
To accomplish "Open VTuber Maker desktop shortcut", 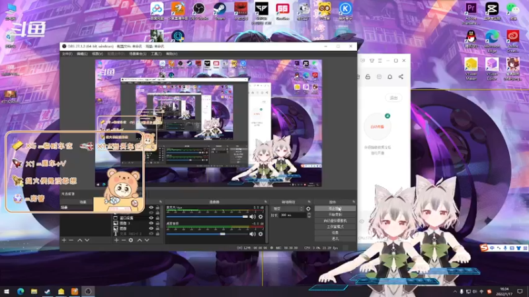I will [471, 69].
